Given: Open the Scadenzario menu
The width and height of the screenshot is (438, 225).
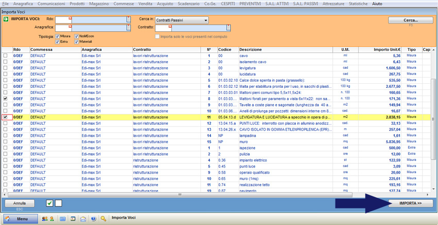Looking at the screenshot, I should point(189,4).
